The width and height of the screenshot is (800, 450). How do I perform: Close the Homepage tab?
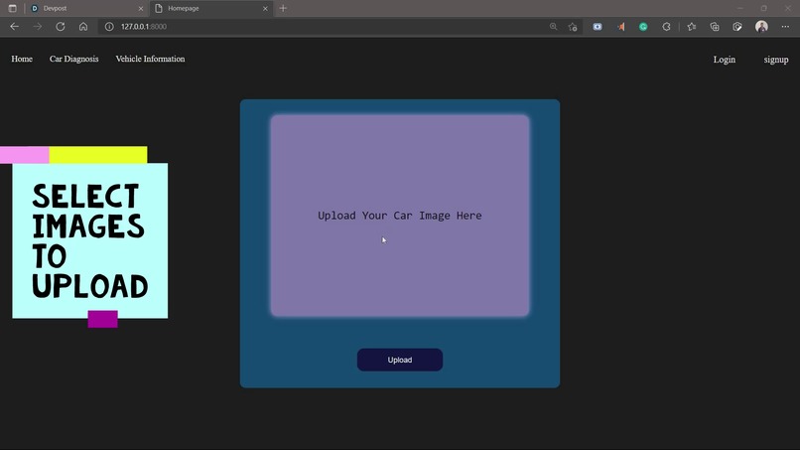265,9
